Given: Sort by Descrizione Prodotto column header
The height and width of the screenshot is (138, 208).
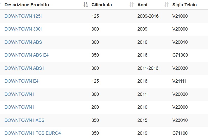Looking at the screenshot, I should click(27, 5).
